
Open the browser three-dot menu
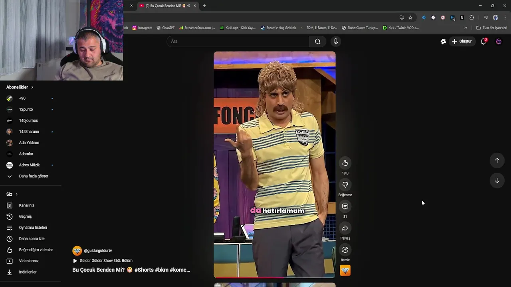505,18
